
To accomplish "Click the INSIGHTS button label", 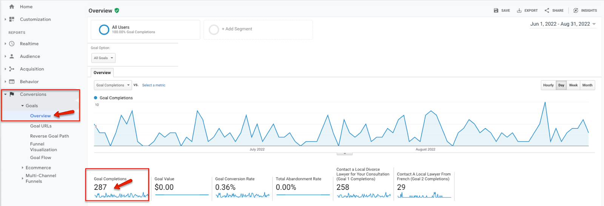I will [x=589, y=11].
